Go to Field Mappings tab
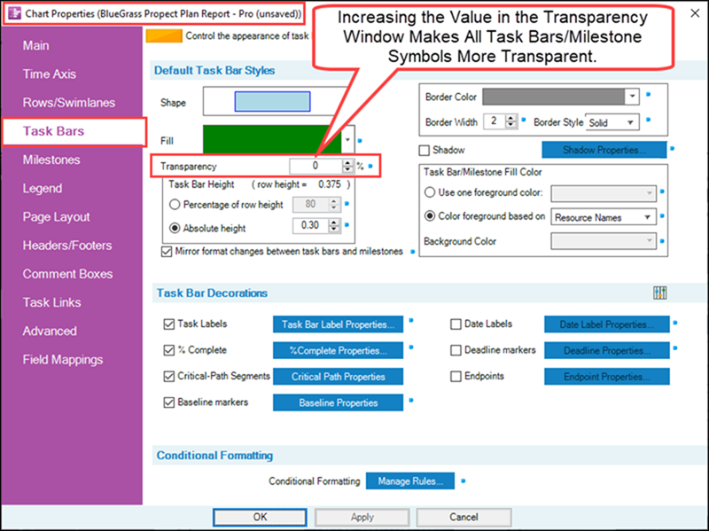The image size is (709, 531). pos(62,360)
